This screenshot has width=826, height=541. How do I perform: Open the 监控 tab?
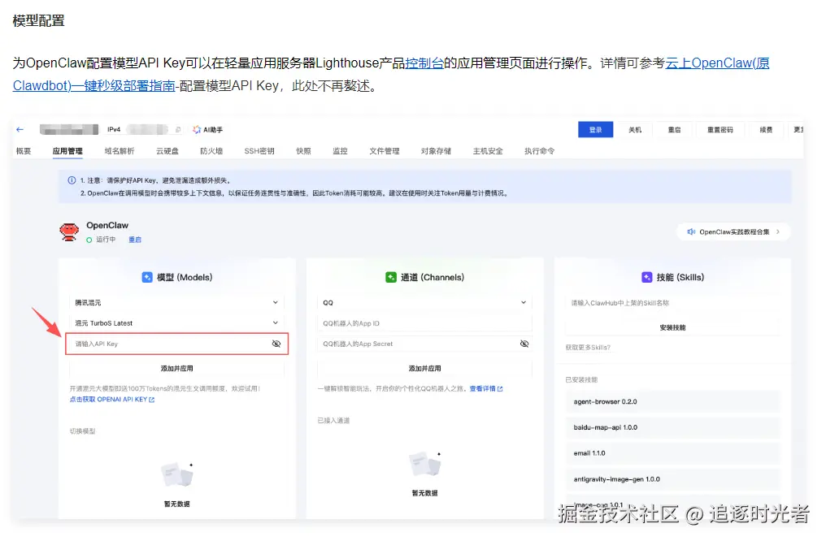340,151
